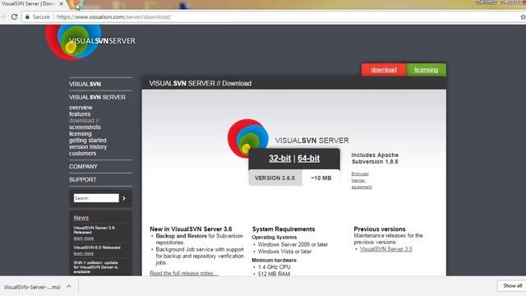Open screenshots page from sidebar

85,127
